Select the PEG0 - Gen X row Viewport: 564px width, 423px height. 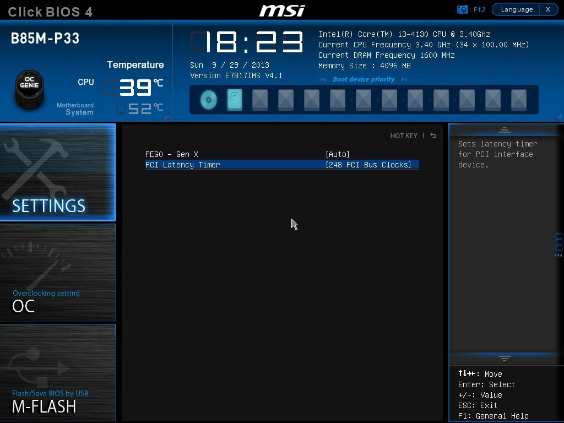(x=282, y=154)
